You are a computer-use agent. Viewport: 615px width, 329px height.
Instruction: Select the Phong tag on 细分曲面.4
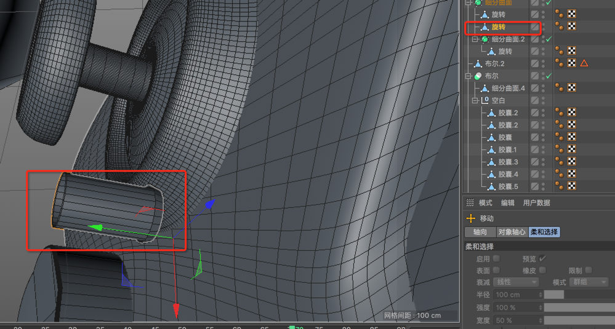(560, 88)
